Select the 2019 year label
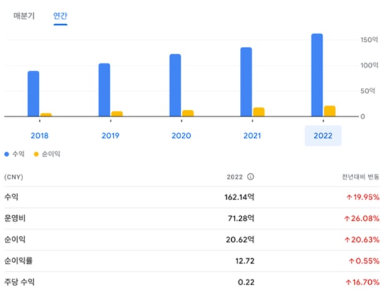The height and width of the screenshot is (290, 385). (x=111, y=135)
